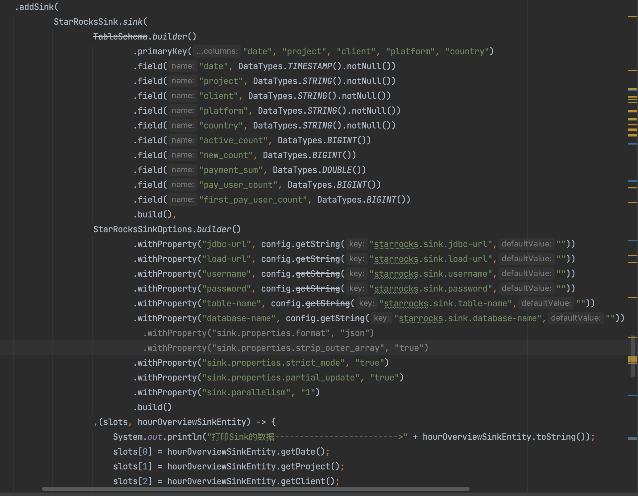Click the "table-name" property string

point(231,303)
